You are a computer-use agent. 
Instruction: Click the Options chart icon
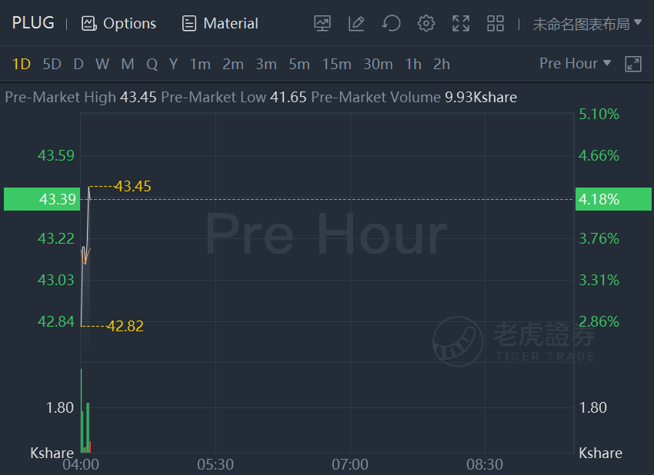(x=88, y=23)
